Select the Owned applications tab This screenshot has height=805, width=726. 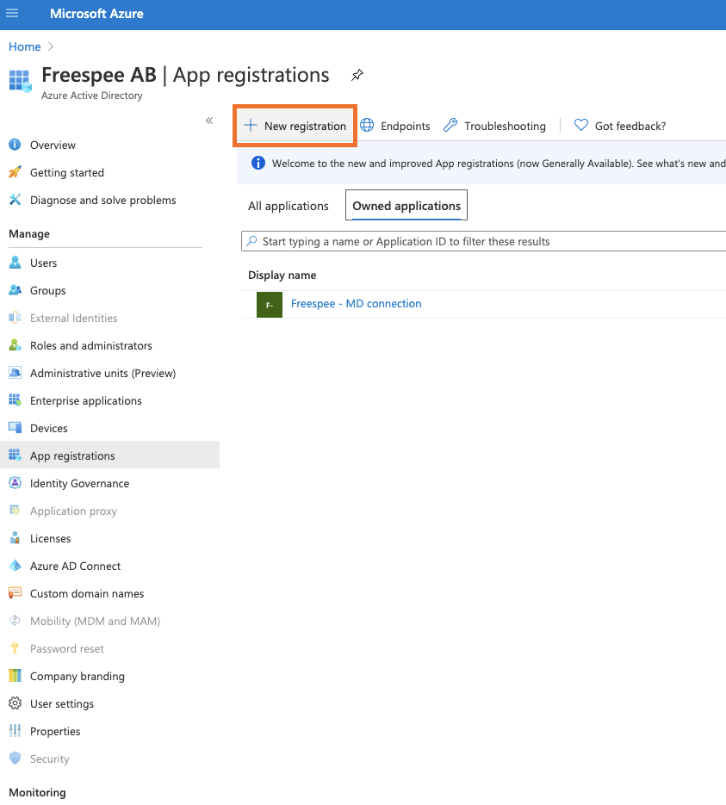406,206
